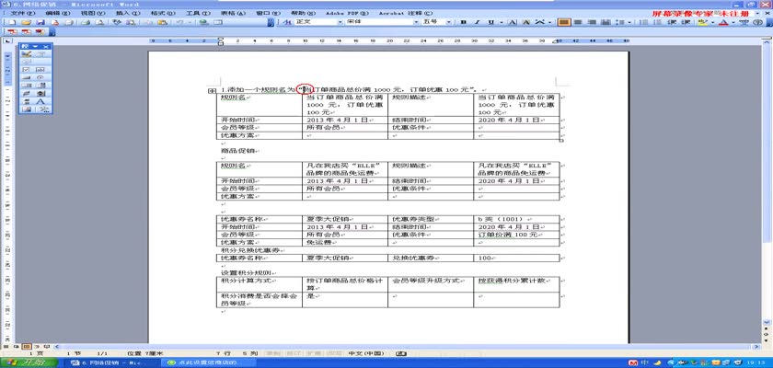Click the Windows 开始 Start button
Image resolution: width=773 pixels, height=368 pixels.
pos(29,362)
